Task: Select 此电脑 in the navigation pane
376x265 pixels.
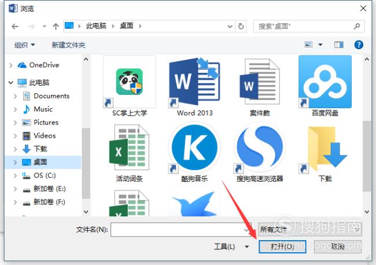Action: pyautogui.click(x=34, y=83)
